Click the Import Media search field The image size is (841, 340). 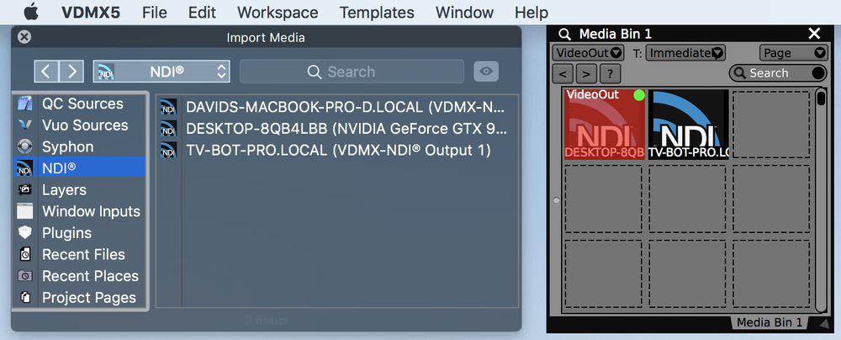click(352, 72)
